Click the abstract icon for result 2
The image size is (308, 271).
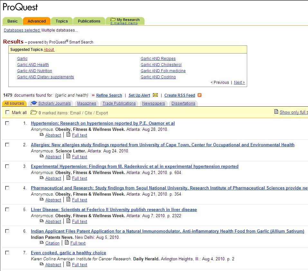pos(42,156)
